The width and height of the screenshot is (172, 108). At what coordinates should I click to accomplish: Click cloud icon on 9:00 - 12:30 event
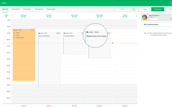pyautogui.click(x=65, y=33)
